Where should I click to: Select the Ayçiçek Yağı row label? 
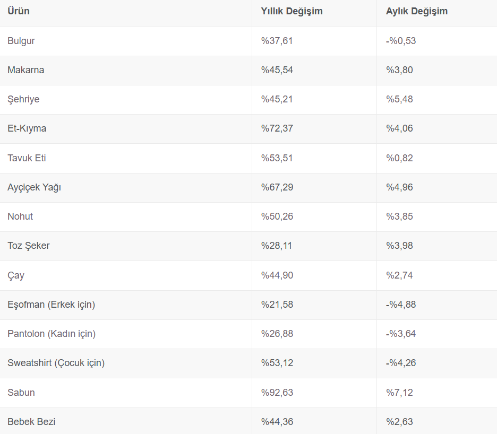tap(34, 187)
